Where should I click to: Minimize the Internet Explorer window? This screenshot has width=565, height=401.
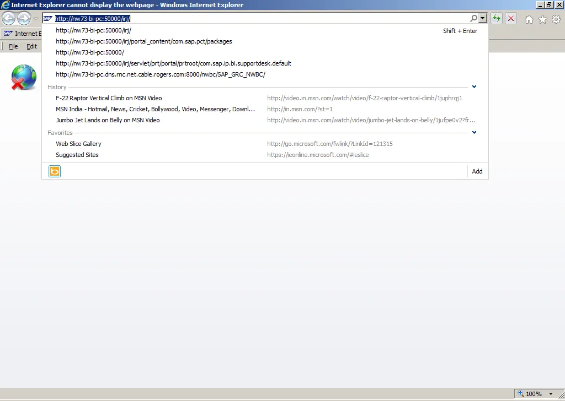[541, 4]
